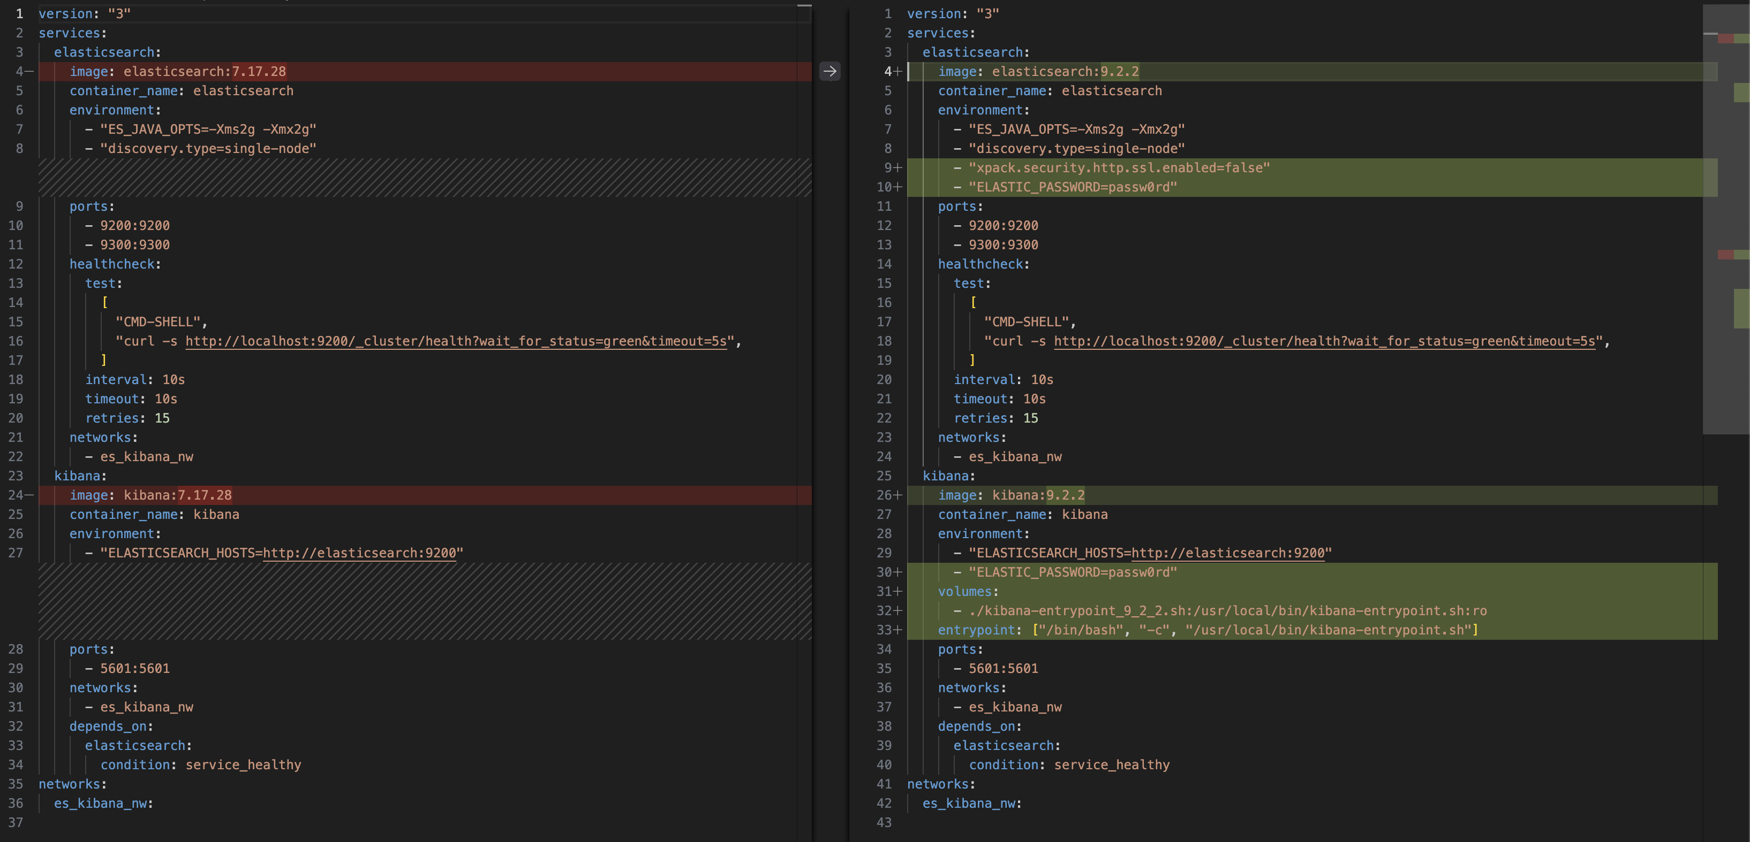Open the elasticsearch:9200 link in right pane

(x=1227, y=553)
